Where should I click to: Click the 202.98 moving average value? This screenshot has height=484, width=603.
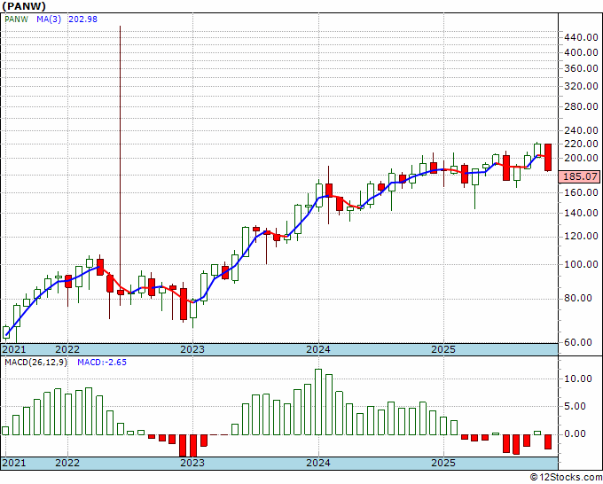(82, 20)
